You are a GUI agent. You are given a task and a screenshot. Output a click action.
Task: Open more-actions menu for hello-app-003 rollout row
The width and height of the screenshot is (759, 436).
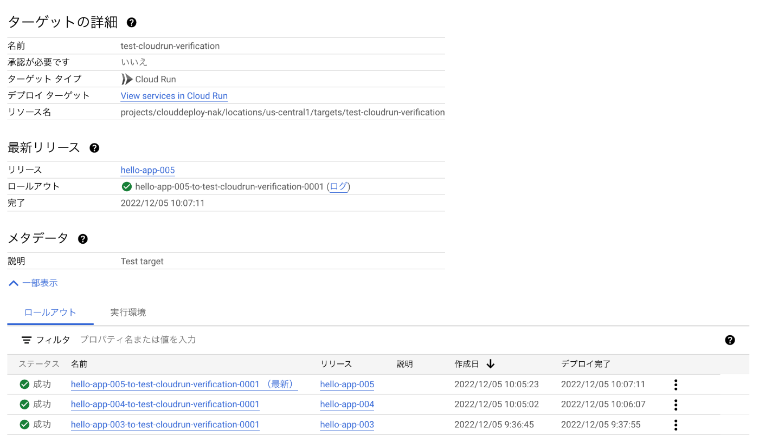point(676,425)
